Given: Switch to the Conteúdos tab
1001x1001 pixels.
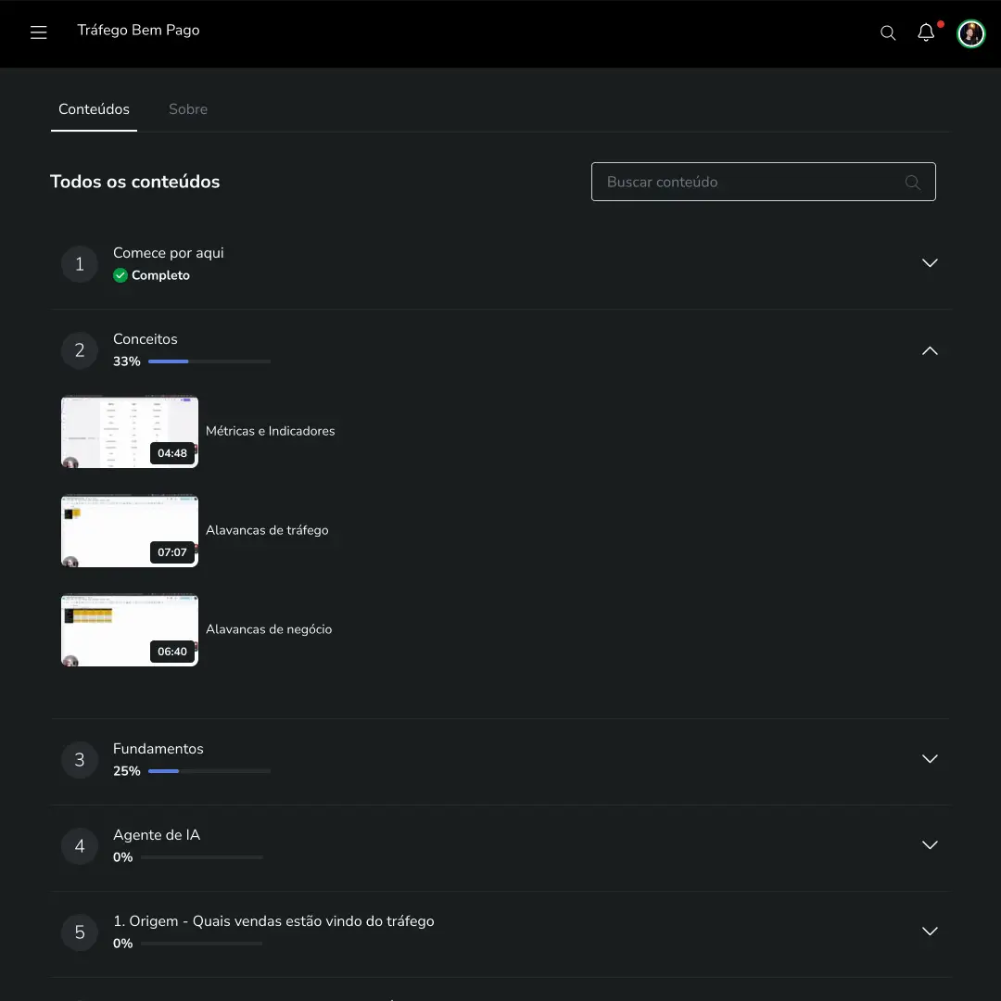Looking at the screenshot, I should coord(94,109).
